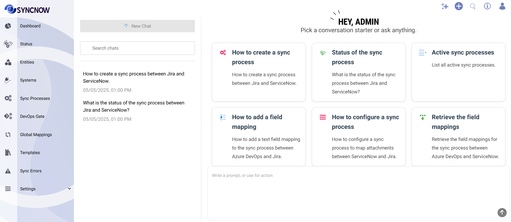Open Sync Processes page
The image size is (511, 222).
35,98
